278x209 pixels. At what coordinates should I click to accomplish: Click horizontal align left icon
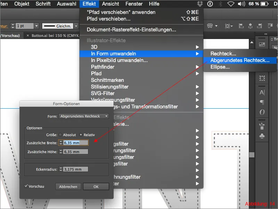coord(241,26)
